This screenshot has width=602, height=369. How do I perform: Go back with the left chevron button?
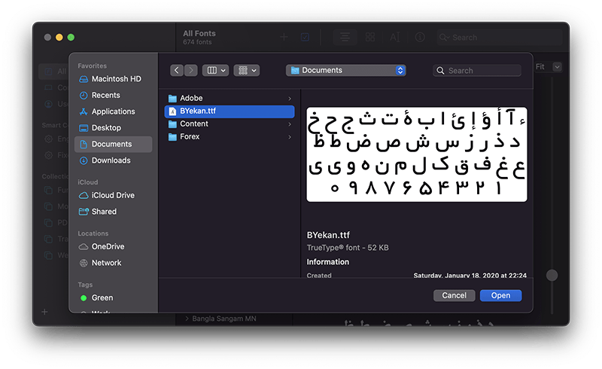pos(177,70)
